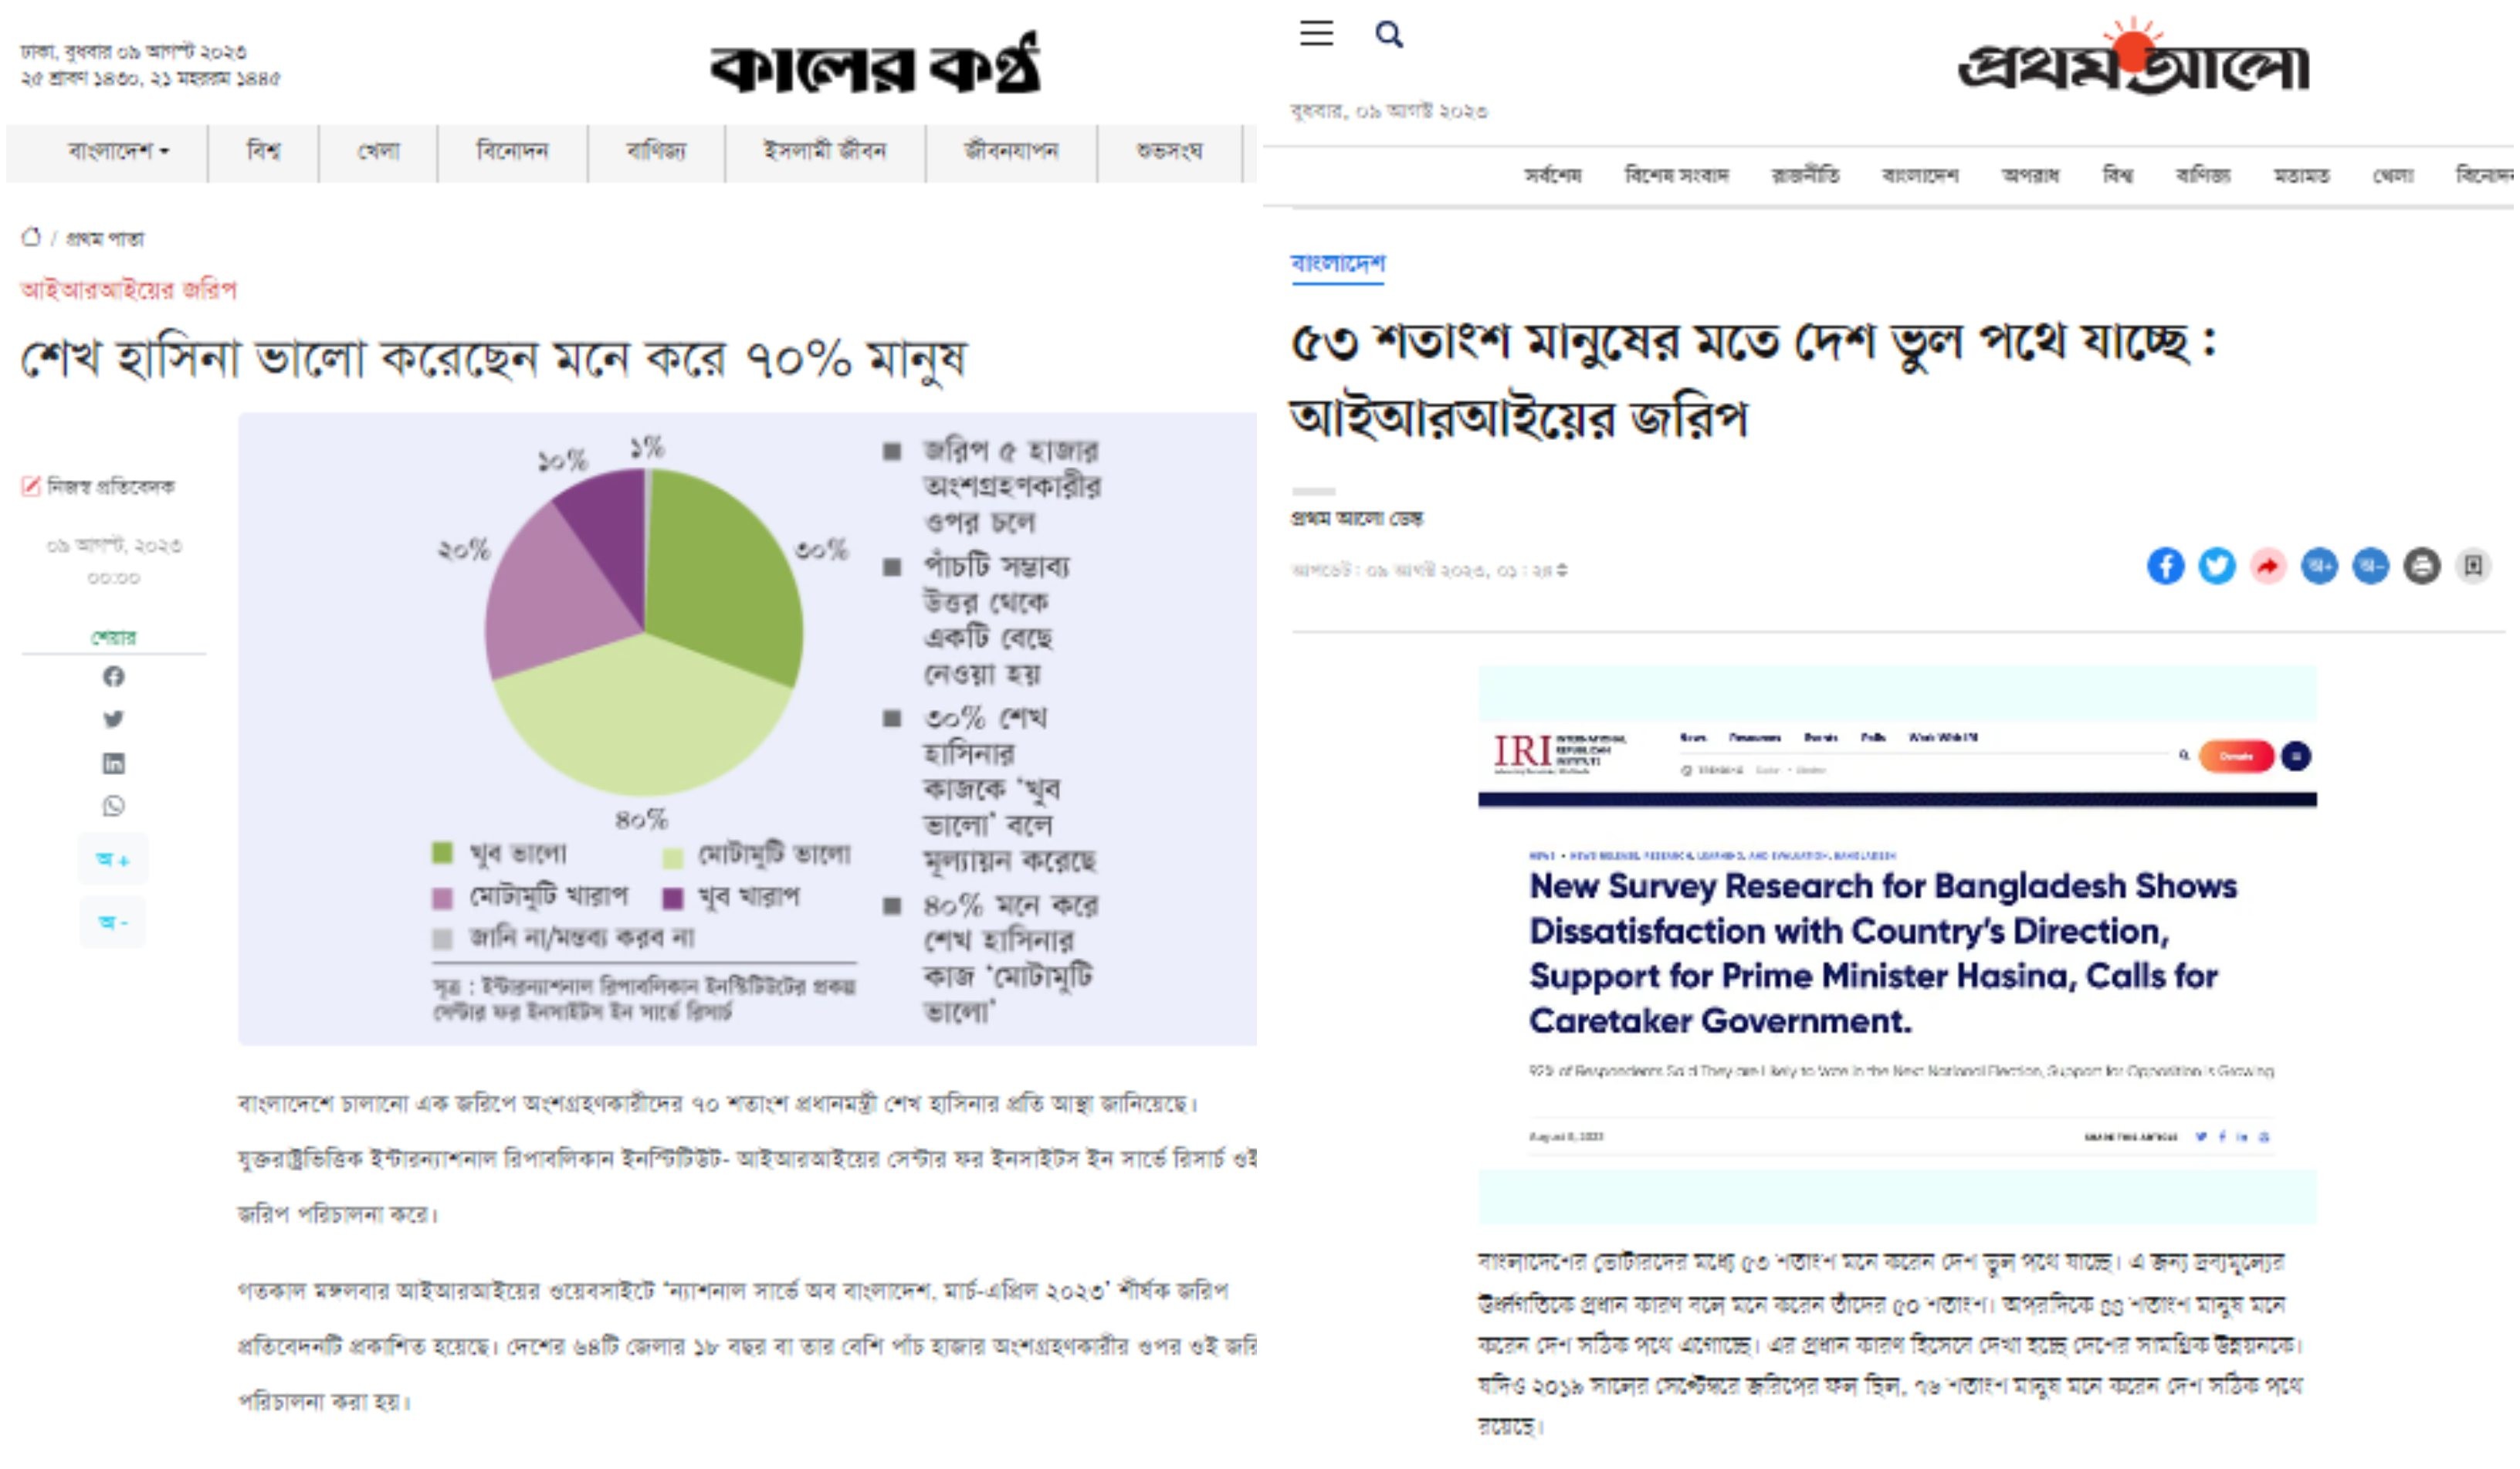Share via LinkedIn icon in Kaler Kantho sidebar

pyautogui.click(x=113, y=764)
